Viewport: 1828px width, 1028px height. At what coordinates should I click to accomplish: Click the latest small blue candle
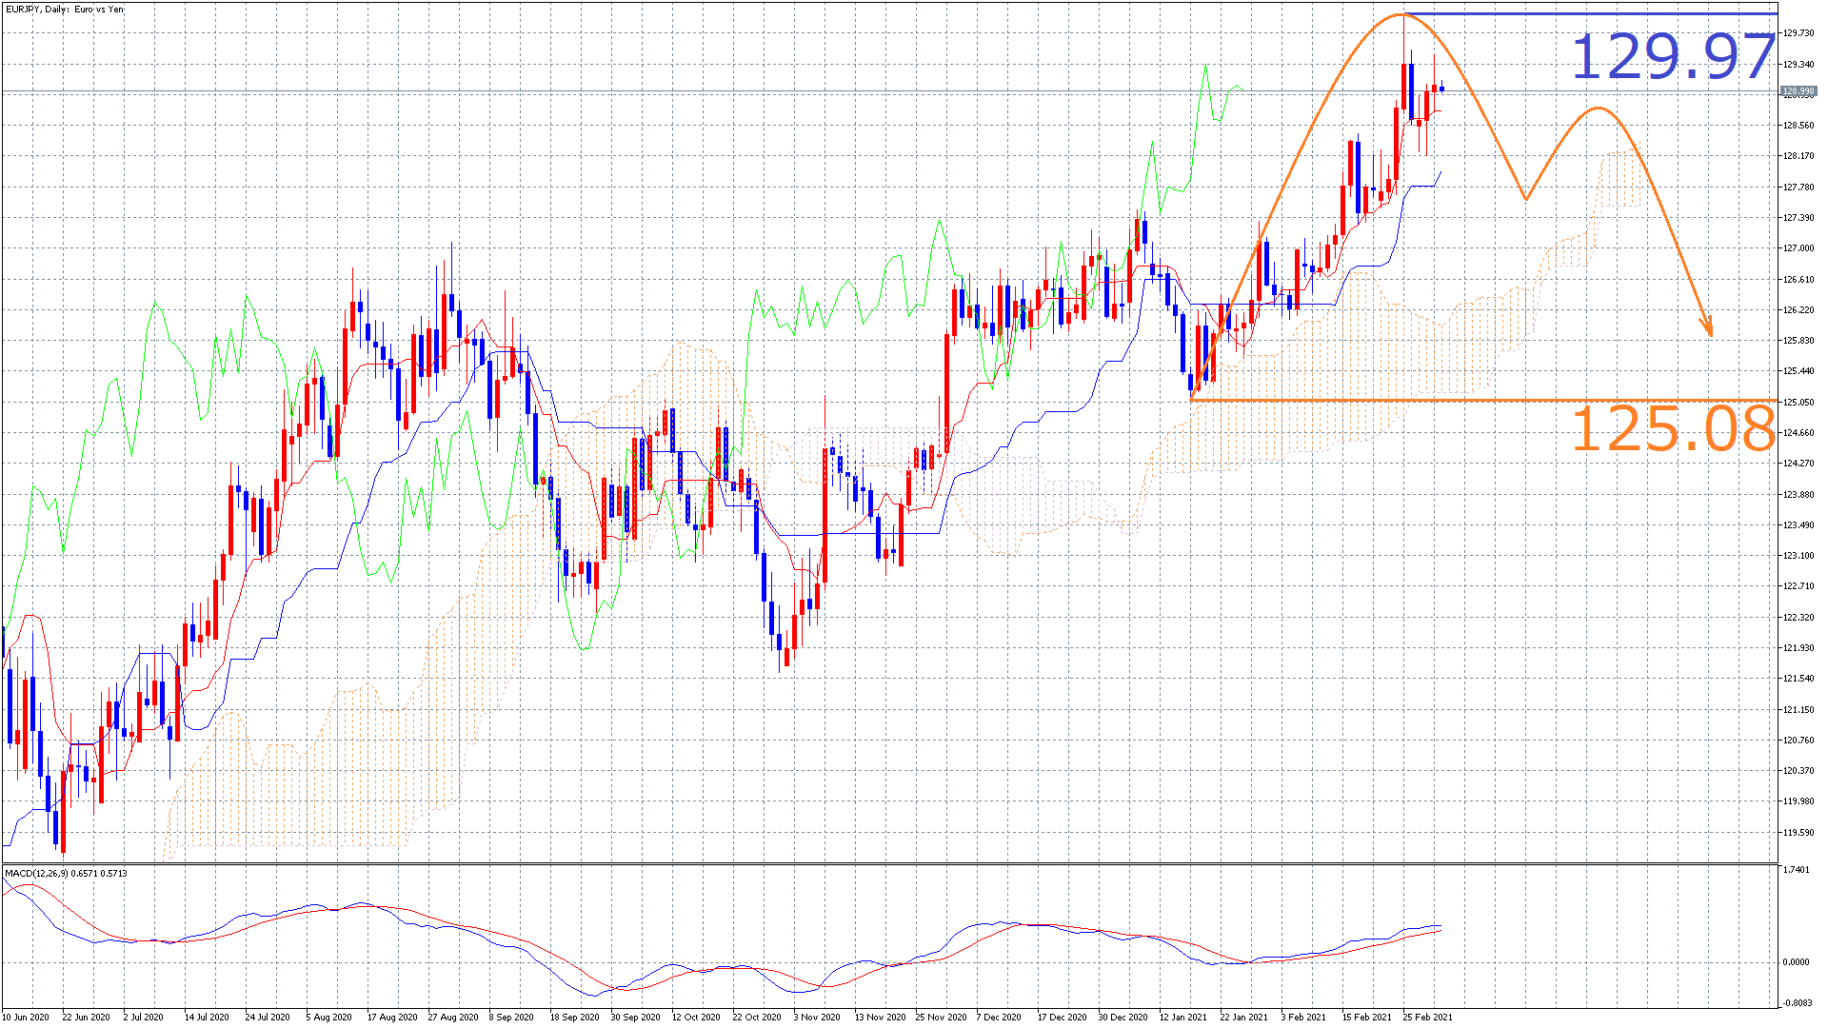click(x=1442, y=89)
